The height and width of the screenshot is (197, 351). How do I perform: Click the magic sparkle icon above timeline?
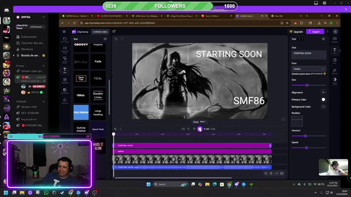coord(115,129)
